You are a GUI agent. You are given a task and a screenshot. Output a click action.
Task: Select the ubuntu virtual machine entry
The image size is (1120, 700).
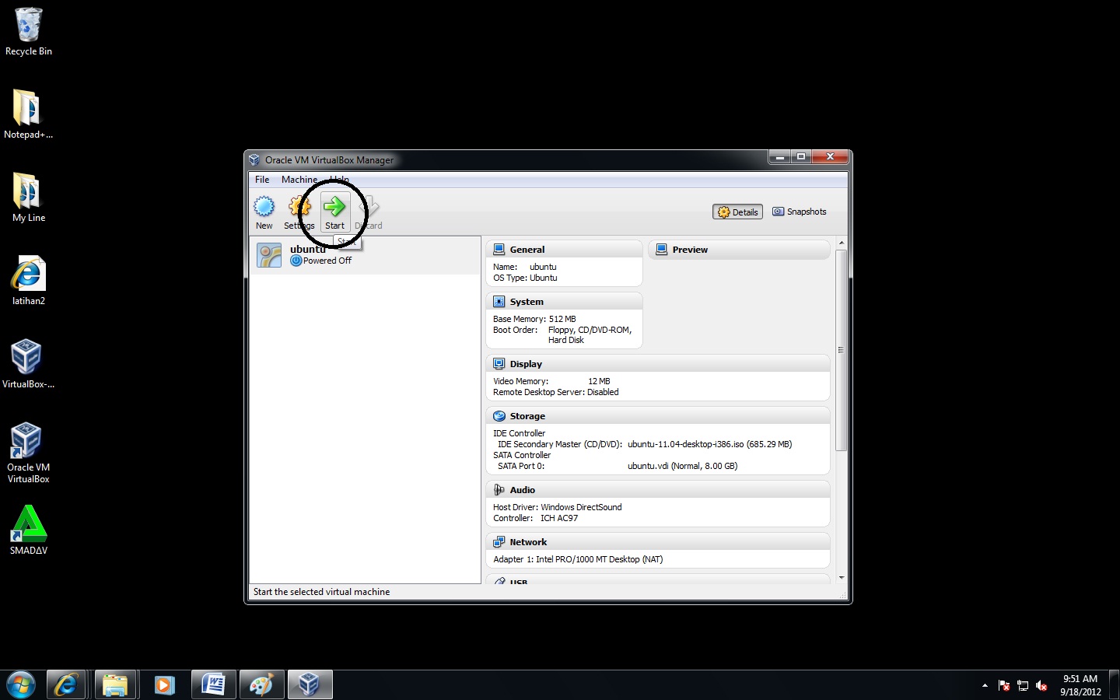pos(365,255)
